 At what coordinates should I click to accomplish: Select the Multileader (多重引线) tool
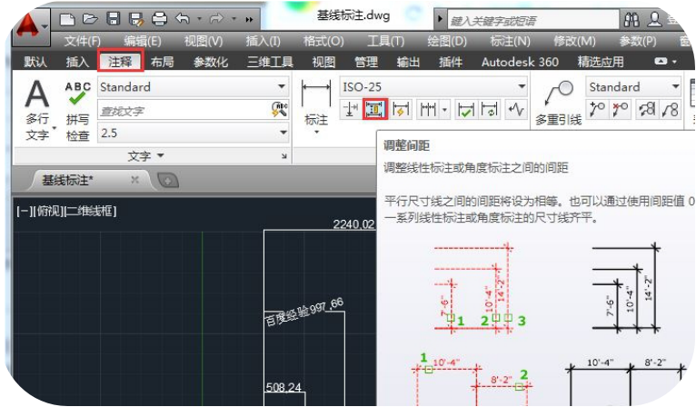tap(558, 102)
